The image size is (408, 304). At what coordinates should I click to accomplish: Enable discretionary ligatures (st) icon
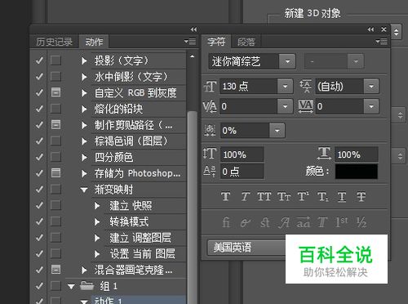tap(265, 222)
